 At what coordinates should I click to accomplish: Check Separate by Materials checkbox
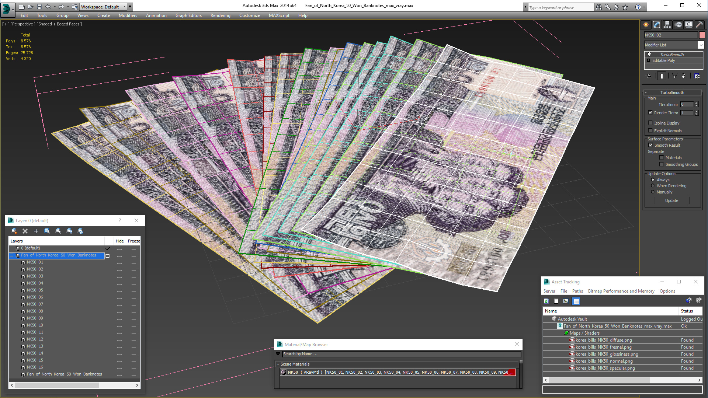(x=662, y=158)
